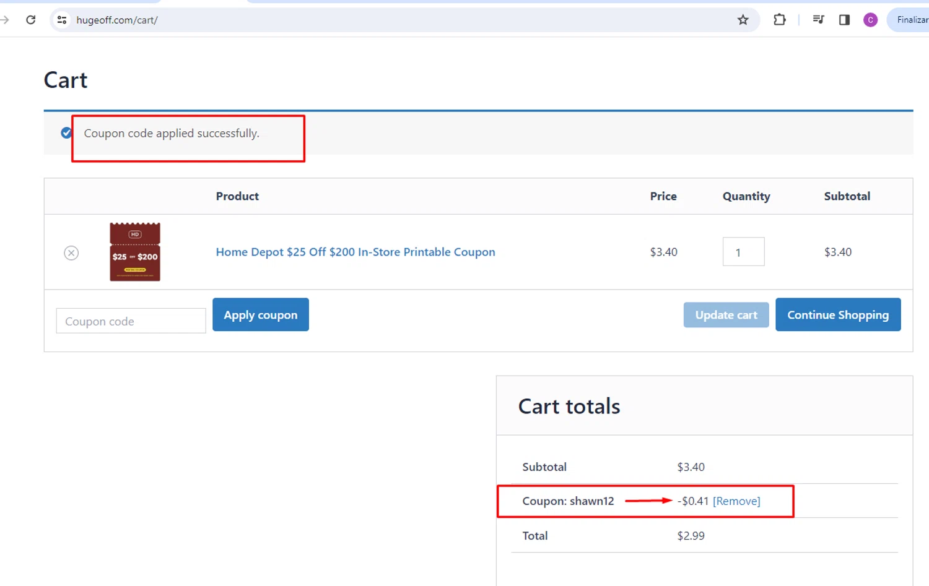Click the Finalizar update button
The image size is (929, 586).
coord(909,20)
